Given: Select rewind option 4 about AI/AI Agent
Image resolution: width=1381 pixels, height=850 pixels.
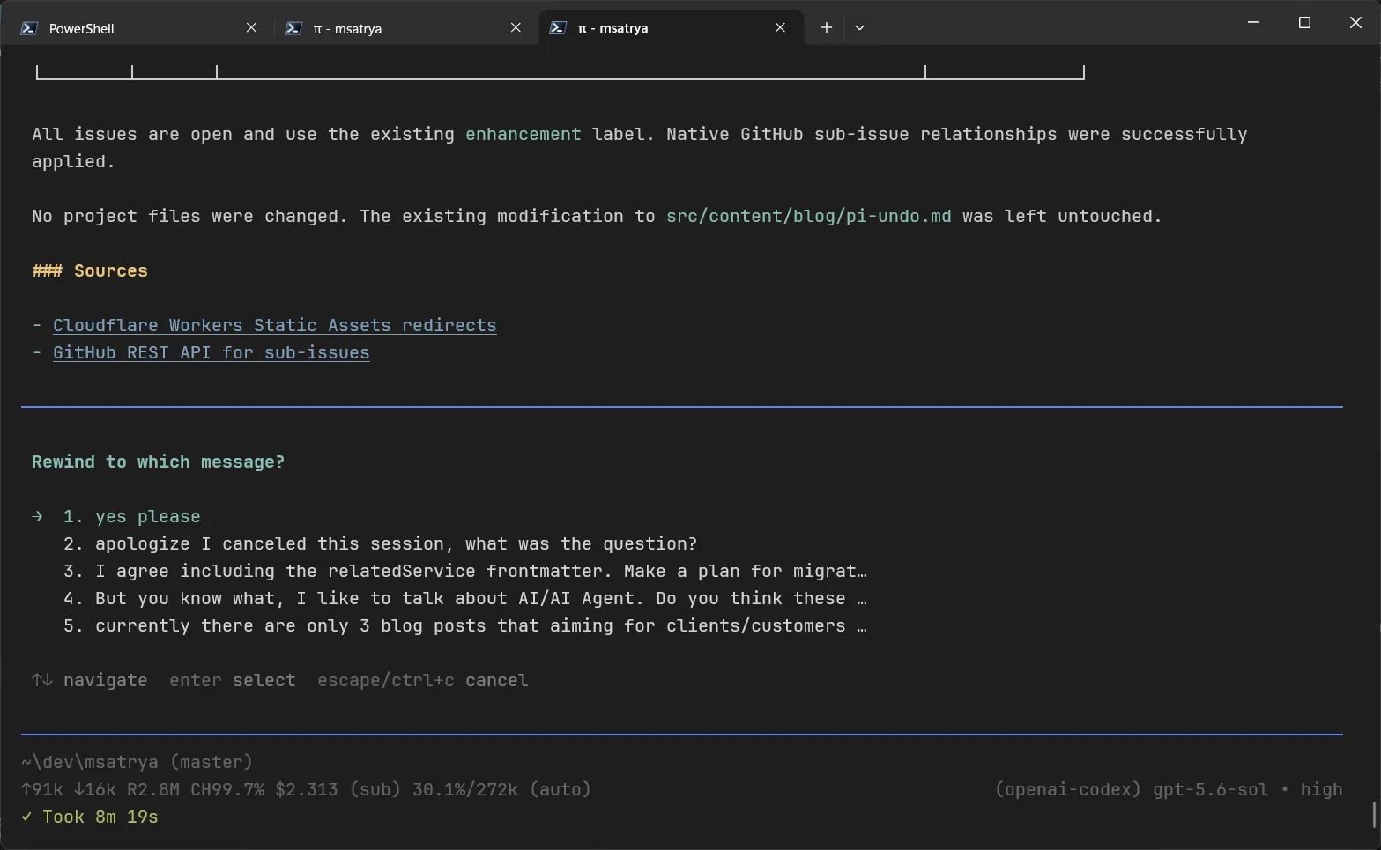Looking at the screenshot, I should pyautogui.click(x=464, y=598).
